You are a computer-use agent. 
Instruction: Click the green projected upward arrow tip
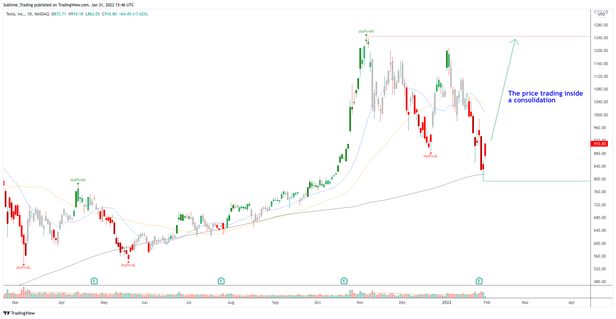515,40
